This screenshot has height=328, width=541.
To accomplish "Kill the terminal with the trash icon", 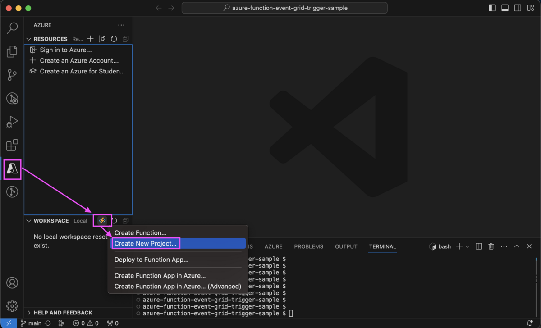I will 491,246.
